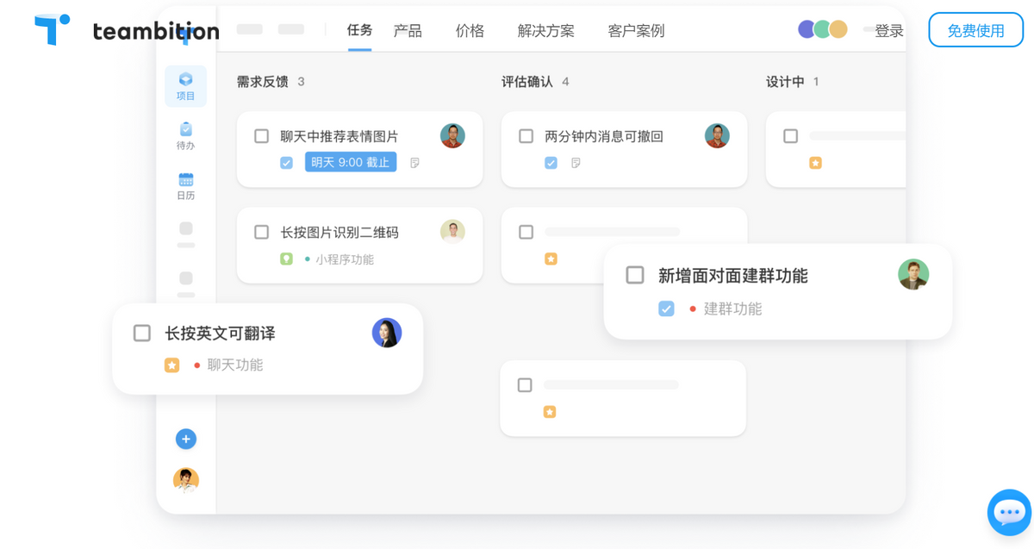Open the 长按英文可翻译 task title
Viewport: 1034px width, 549px height.
[220, 334]
